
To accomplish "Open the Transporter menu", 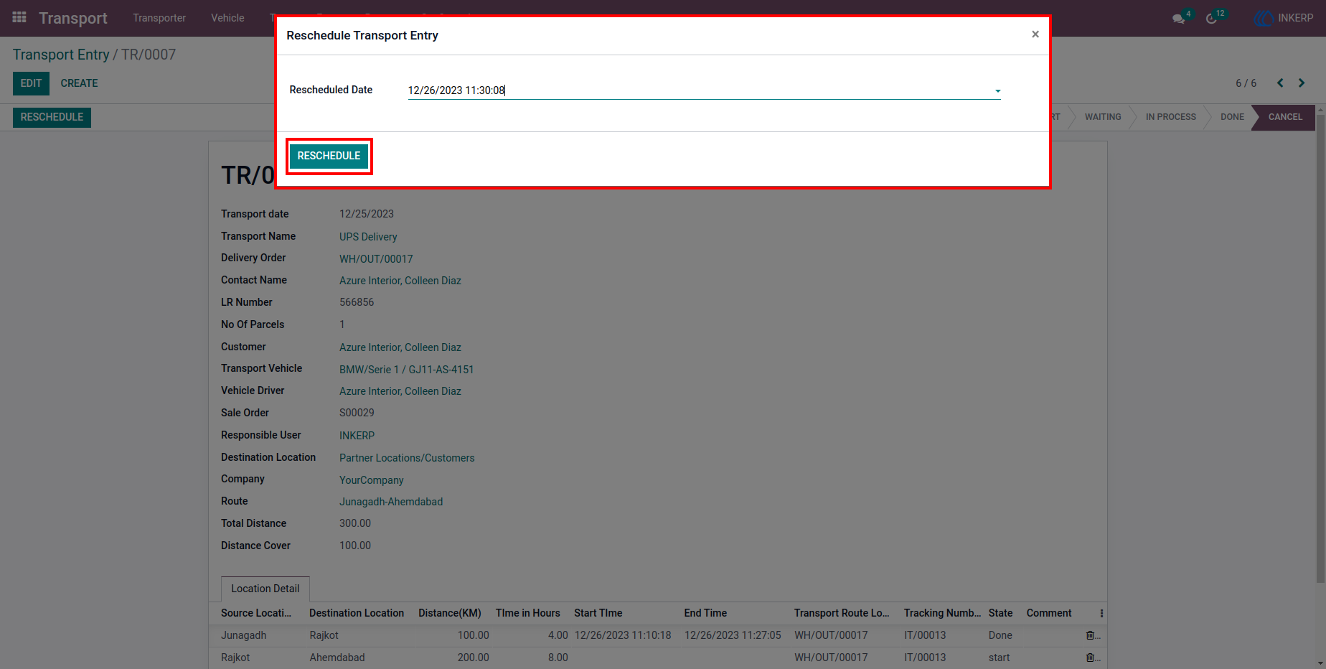I will tap(159, 18).
